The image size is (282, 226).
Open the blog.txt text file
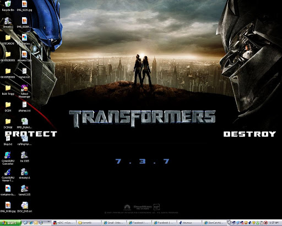[8, 140]
